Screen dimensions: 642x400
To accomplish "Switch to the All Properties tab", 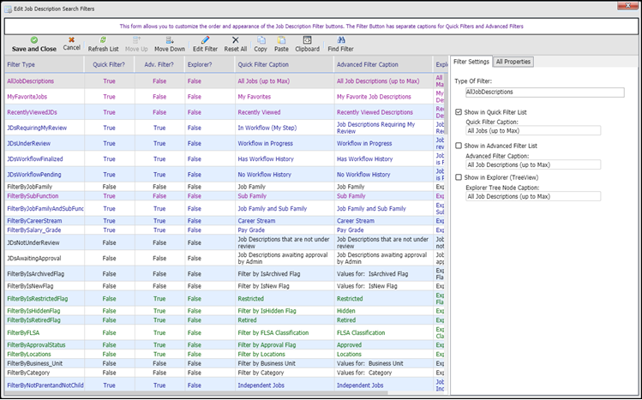I will 514,62.
